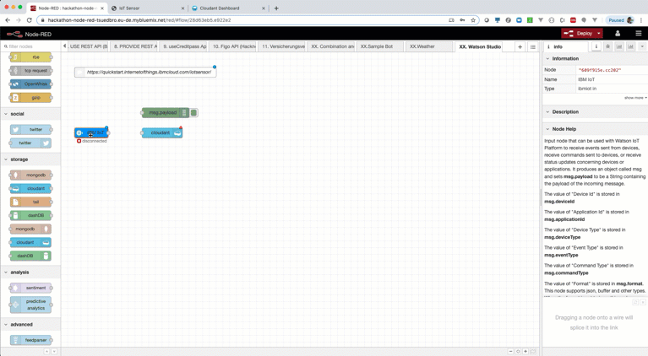Select the IBM IoT input node
The width and height of the screenshot is (648, 356).
[x=92, y=132]
